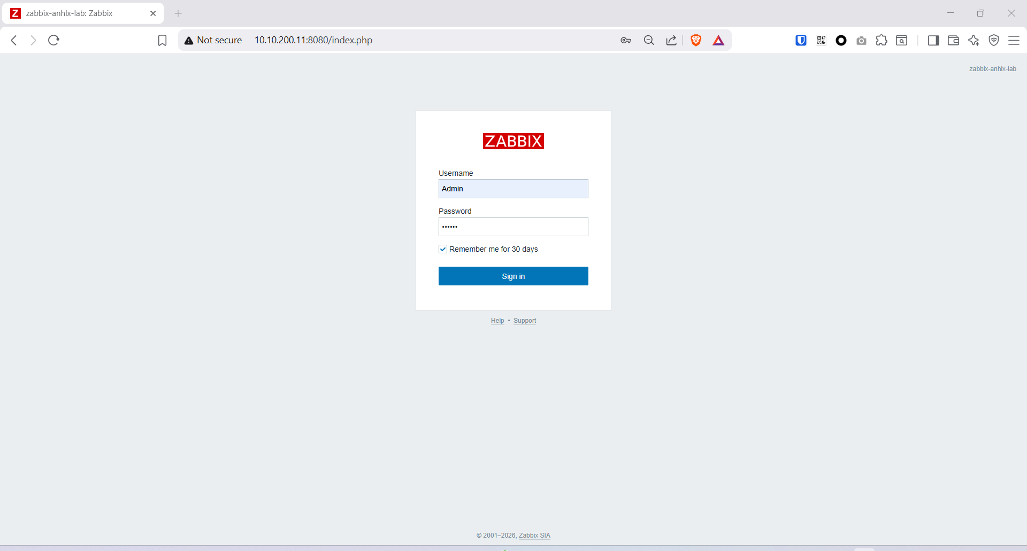Open the Brave Rewards triangle icon

pyautogui.click(x=718, y=40)
